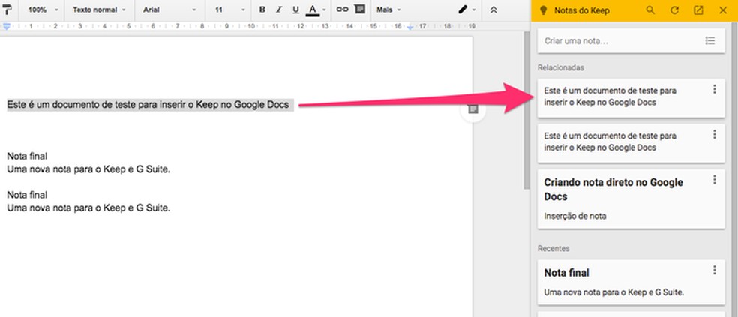
Task: Open the Mais toolbar menu
Action: [388, 10]
